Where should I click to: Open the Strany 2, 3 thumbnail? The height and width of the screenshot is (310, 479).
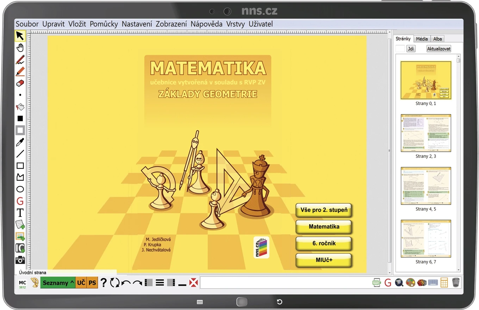pos(426,133)
